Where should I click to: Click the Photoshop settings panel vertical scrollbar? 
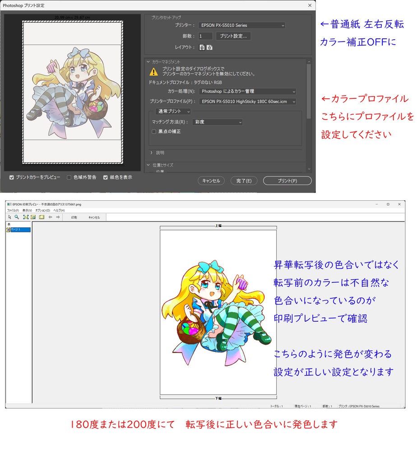[x=309, y=91]
